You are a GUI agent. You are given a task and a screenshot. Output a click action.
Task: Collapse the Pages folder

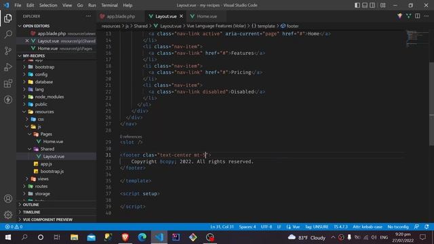(x=30, y=134)
